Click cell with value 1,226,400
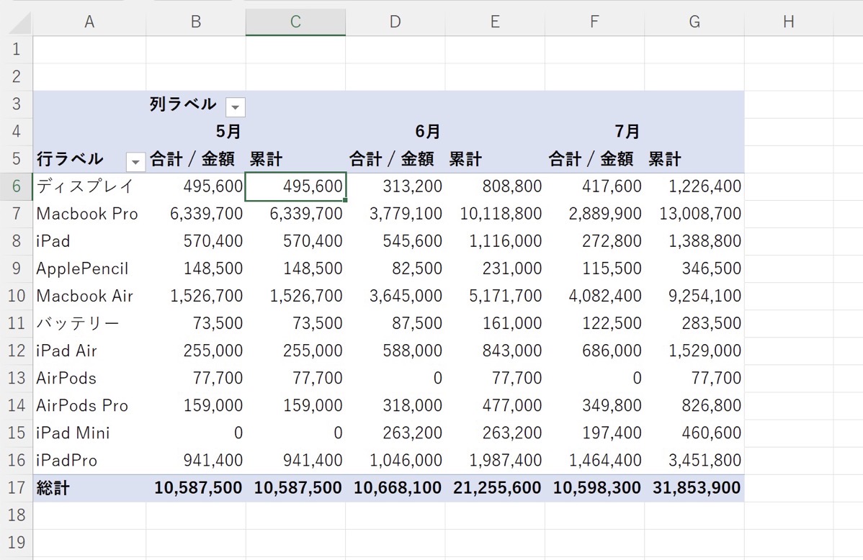 coord(694,186)
